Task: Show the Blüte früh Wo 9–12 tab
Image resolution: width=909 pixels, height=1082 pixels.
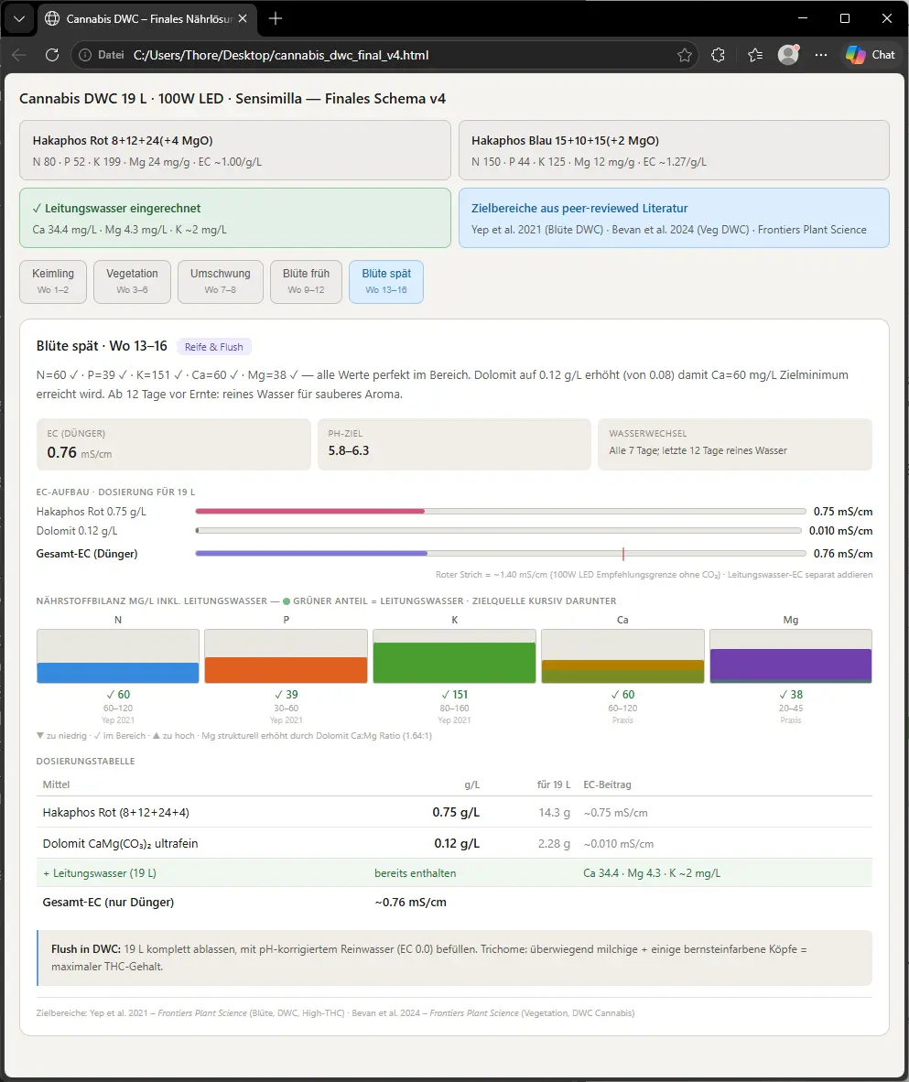Action: [x=306, y=281]
